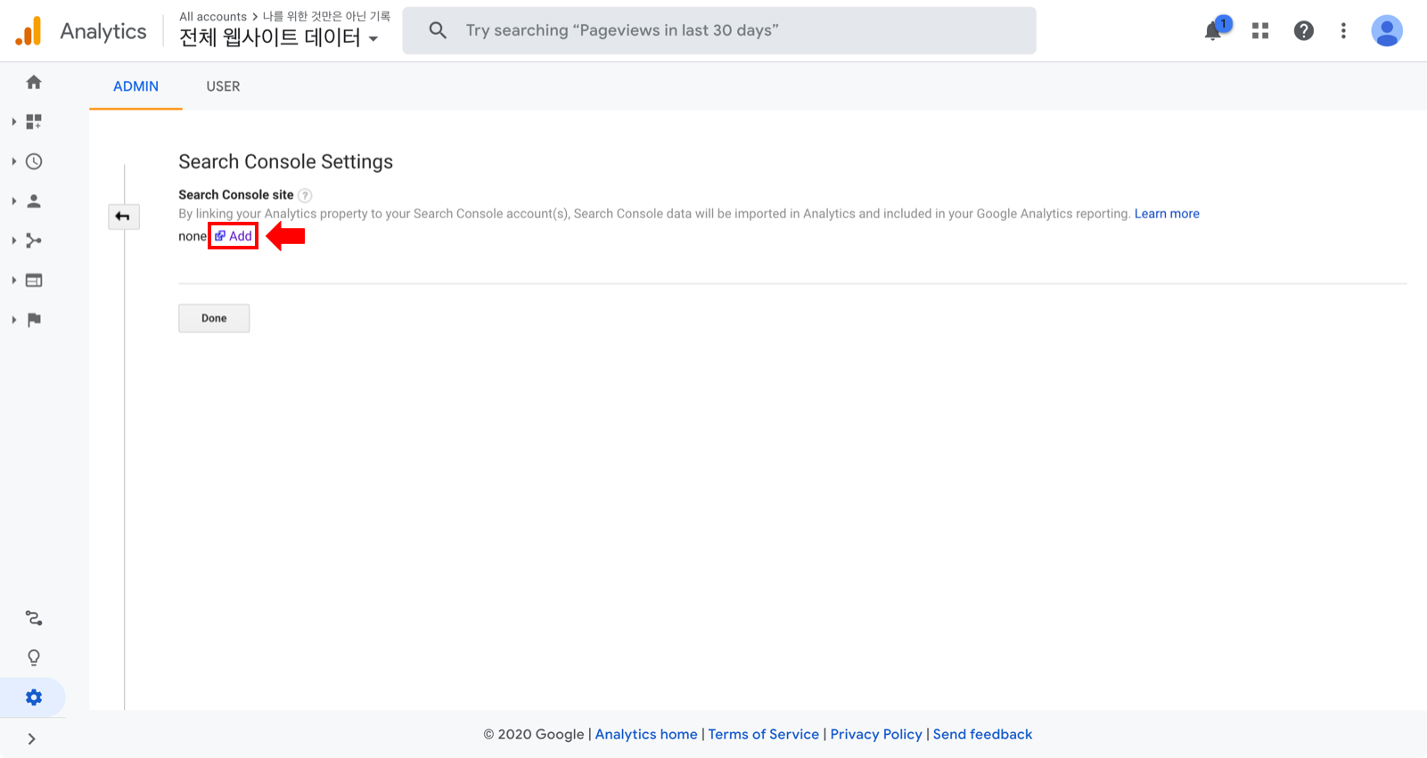Click the Done button
This screenshot has height=758, width=1427.
click(x=214, y=318)
